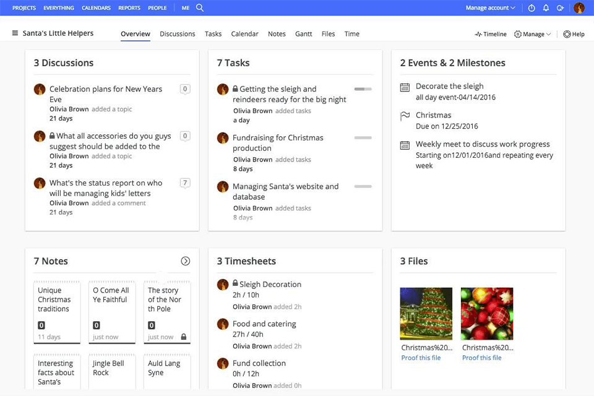The width and height of the screenshot is (594, 396).
Task: Open the red ornaments file thumbnail
Action: 486,314
